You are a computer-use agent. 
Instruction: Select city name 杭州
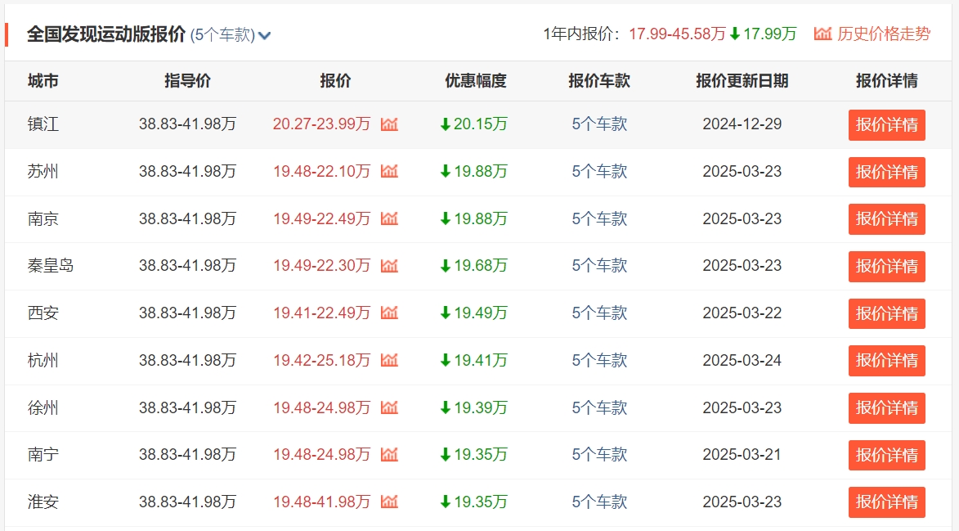tap(43, 360)
